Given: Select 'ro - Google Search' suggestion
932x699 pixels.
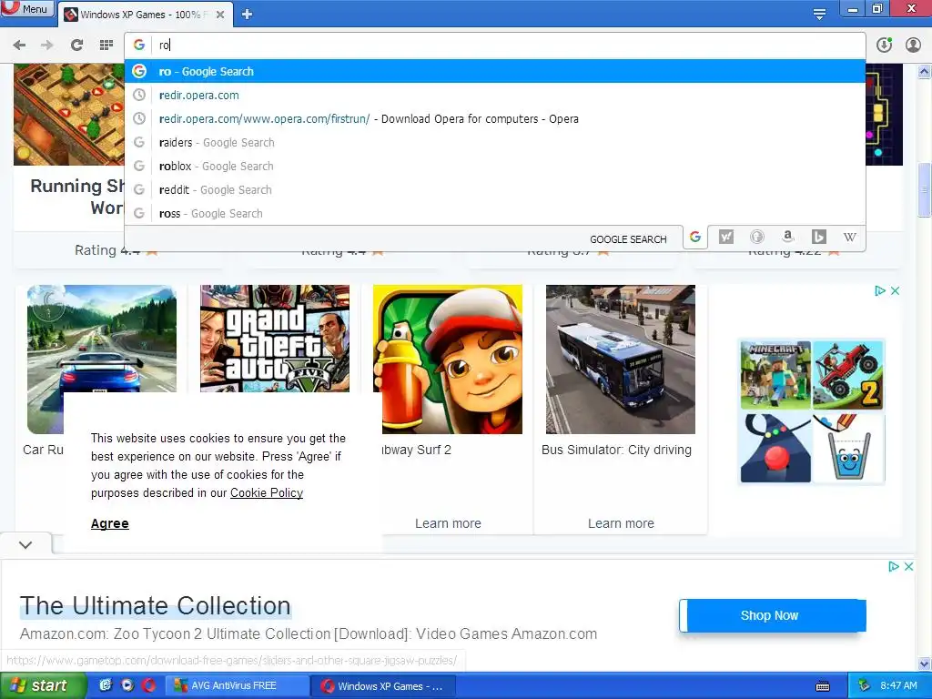Looking at the screenshot, I should click(494, 71).
